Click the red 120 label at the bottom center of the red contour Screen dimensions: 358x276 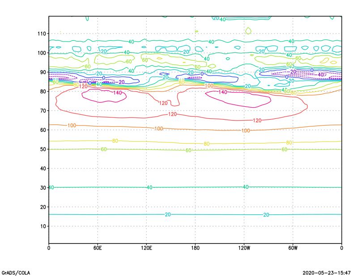pos(172,114)
